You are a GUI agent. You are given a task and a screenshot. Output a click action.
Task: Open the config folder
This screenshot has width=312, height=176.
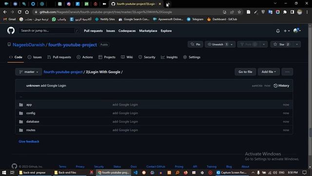pyautogui.click(x=31, y=113)
